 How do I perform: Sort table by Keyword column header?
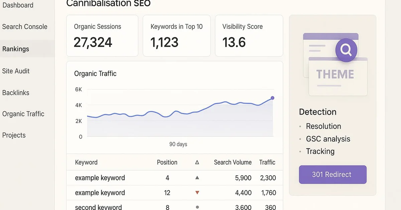(x=86, y=163)
